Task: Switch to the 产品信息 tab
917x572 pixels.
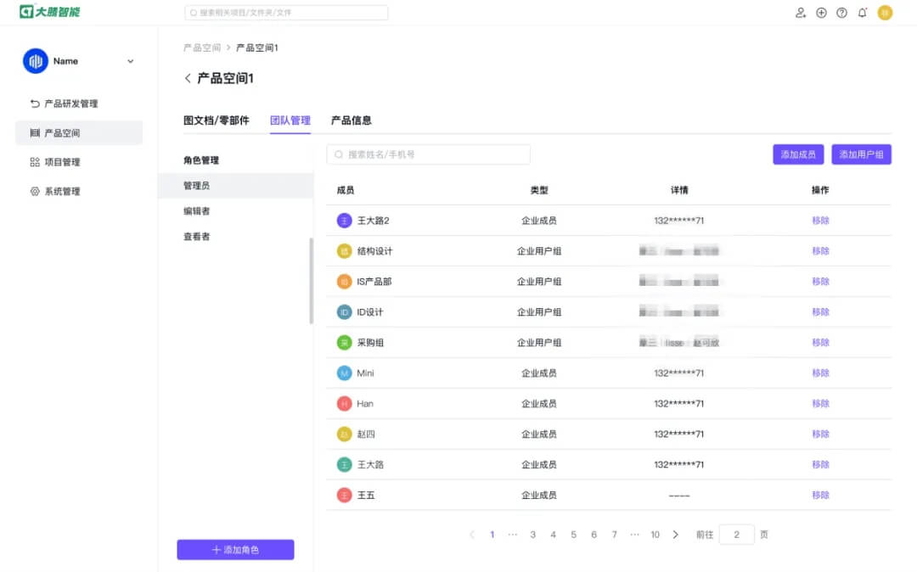Action: pos(351,120)
